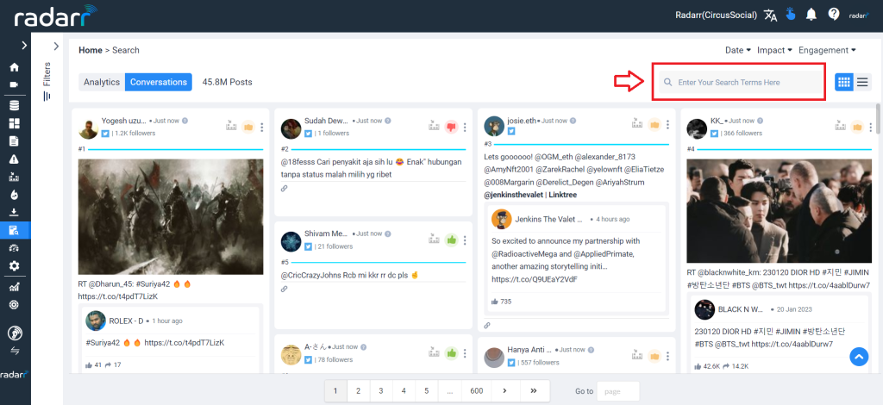
Task: Focus the Enter Your Search Terms field
Action: 741,82
